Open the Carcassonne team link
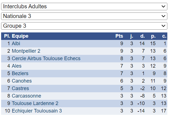Viewport: 169px width, 115px height. (x=26, y=96)
